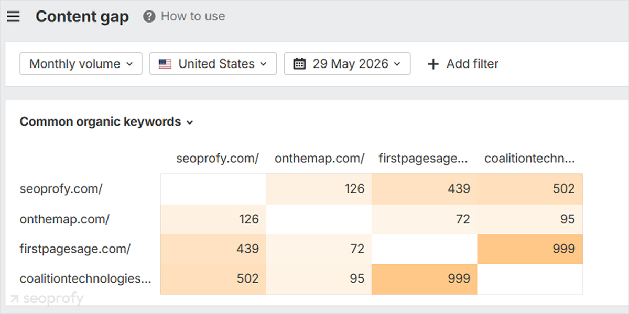Open the hamburger menu icon

pos(13,17)
